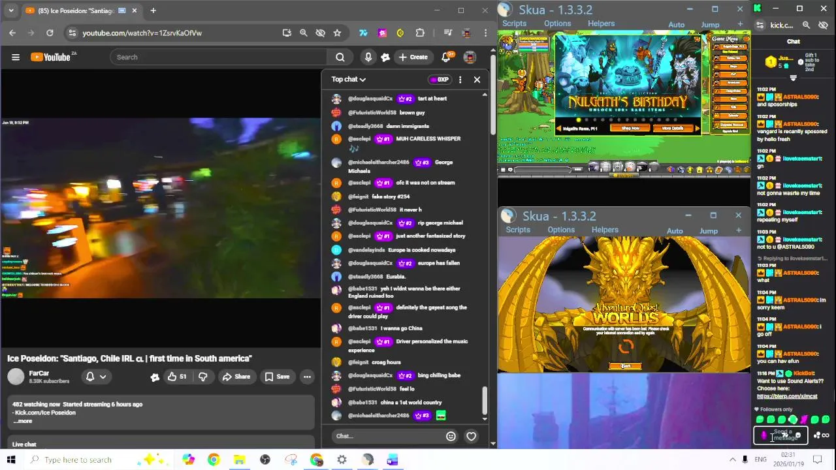Dislike the video with thumbs down
Screen dimensions: 836x470
click(x=203, y=377)
